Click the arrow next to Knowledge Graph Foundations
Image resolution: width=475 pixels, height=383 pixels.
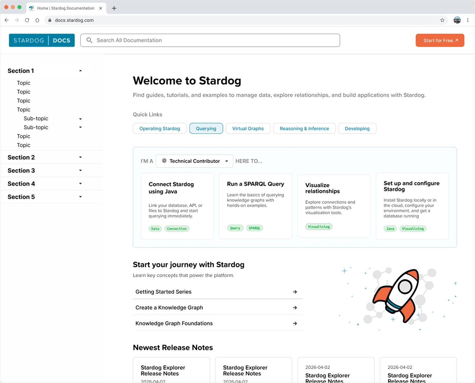[295, 324]
